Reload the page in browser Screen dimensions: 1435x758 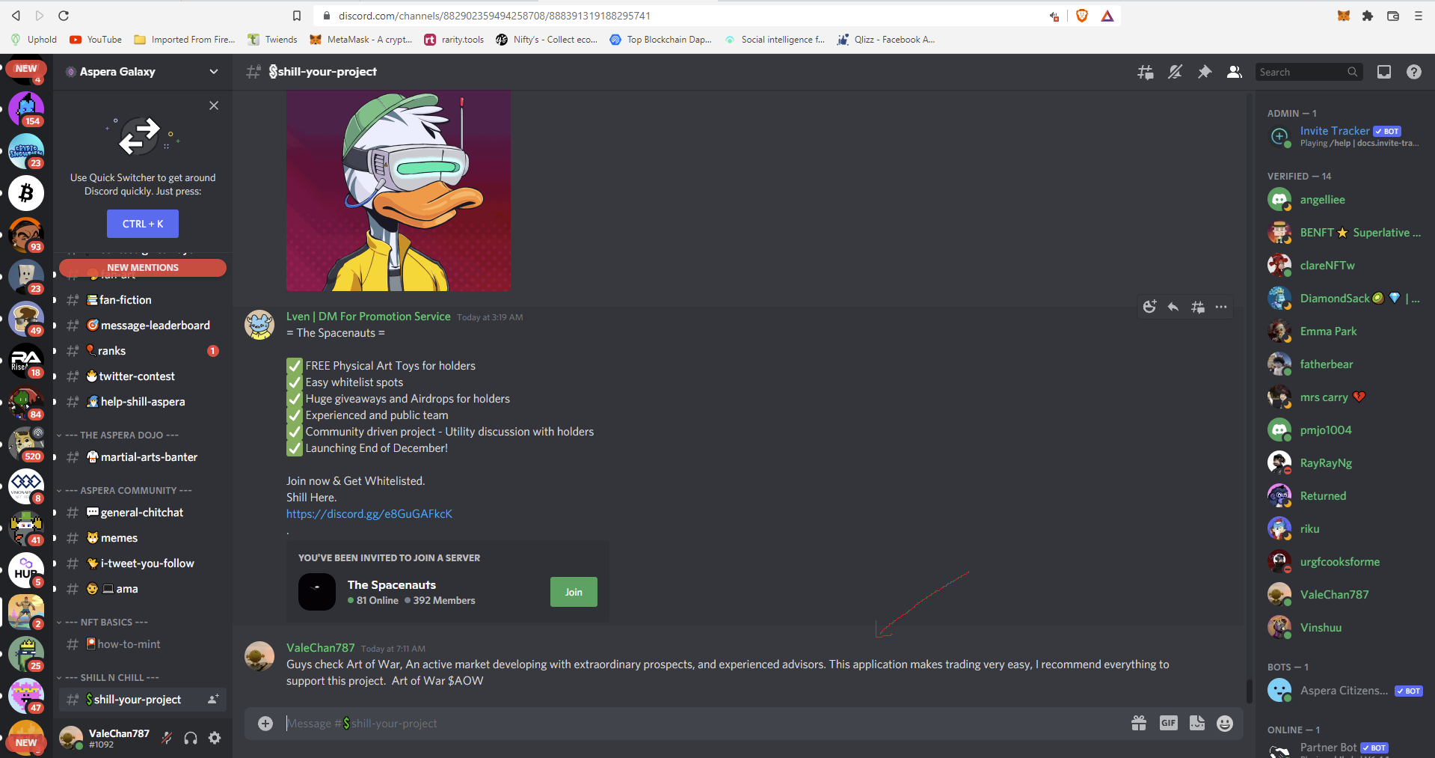(64, 16)
